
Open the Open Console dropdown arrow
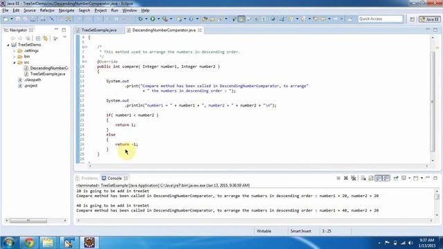tap(422, 178)
